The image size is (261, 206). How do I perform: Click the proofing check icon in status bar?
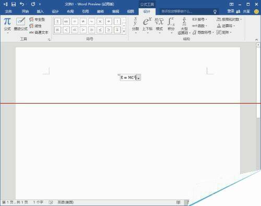pos(51,202)
